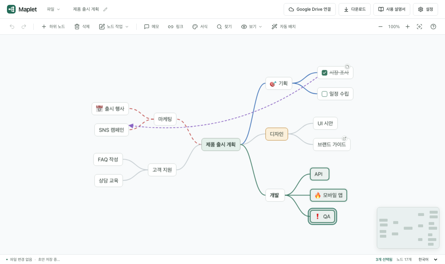Click the note icon on 시장 조사 node
The image size is (445, 264).
tap(347, 67)
